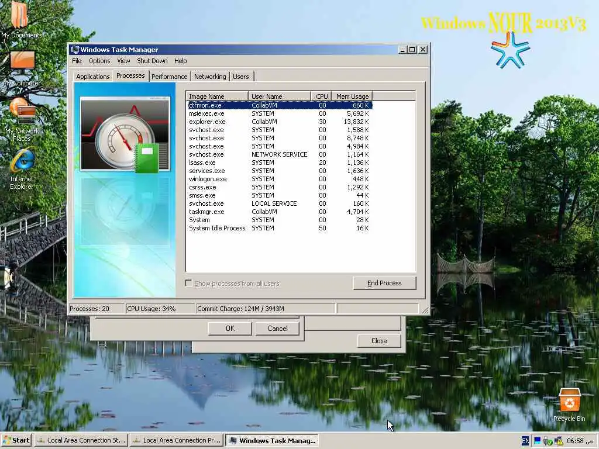Click the CPU Usage: 34% status bar entry
The image size is (599, 449).
tap(160, 309)
